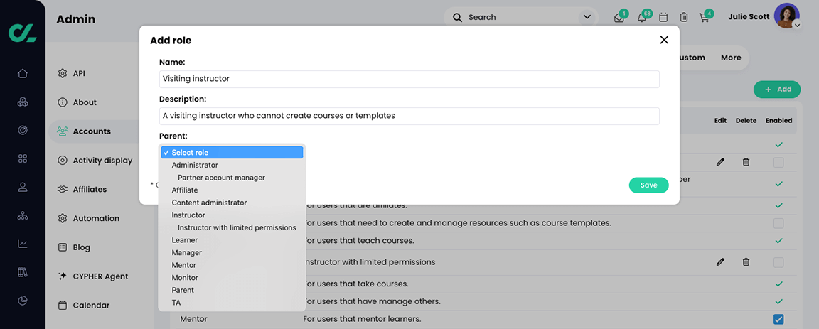
Task: Click the edit pencil for Instructor with limited permissions
Action: coord(720,261)
